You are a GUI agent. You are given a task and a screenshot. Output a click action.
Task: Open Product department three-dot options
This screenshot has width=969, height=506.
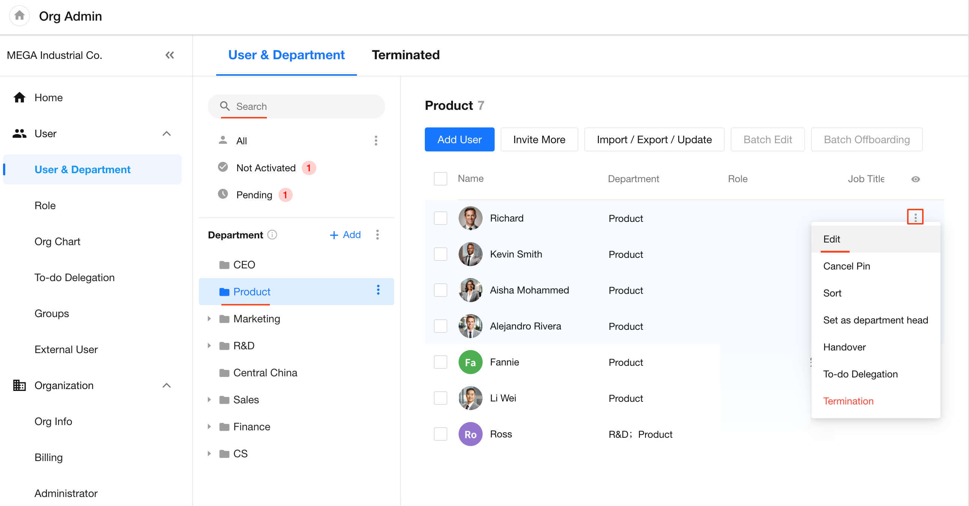[378, 290]
